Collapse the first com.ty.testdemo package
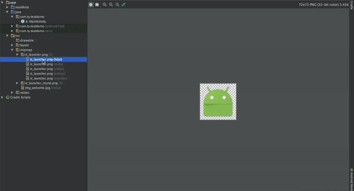Screen dimensions: 354x191 coord(12,17)
